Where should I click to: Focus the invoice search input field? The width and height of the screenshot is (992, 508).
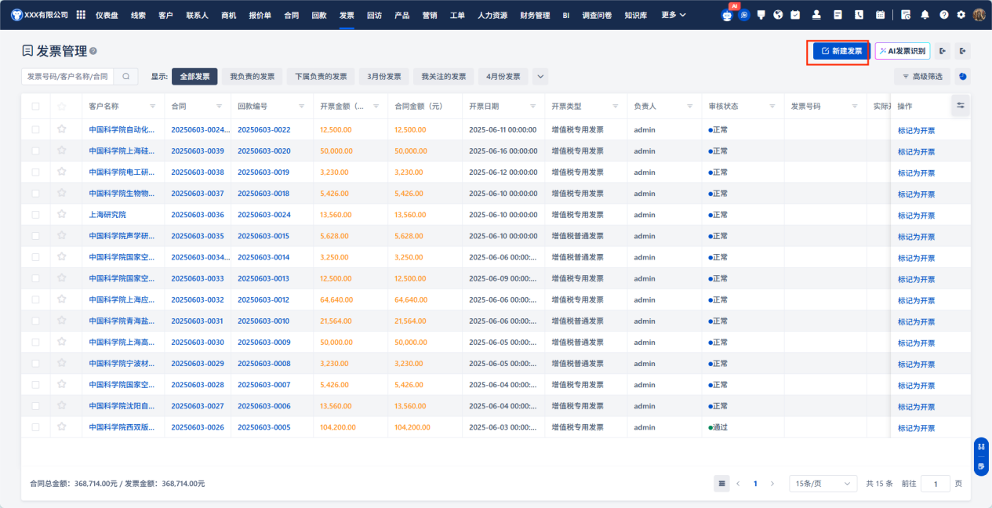(x=68, y=76)
